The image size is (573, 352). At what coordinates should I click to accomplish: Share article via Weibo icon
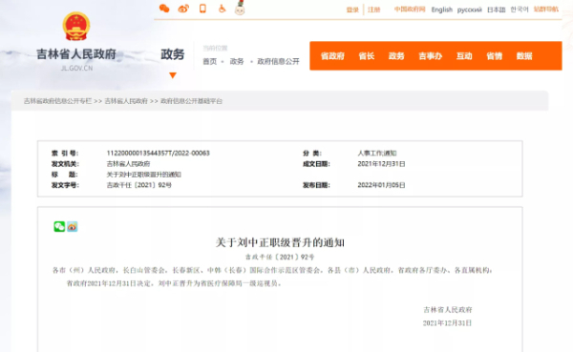pos(72,227)
